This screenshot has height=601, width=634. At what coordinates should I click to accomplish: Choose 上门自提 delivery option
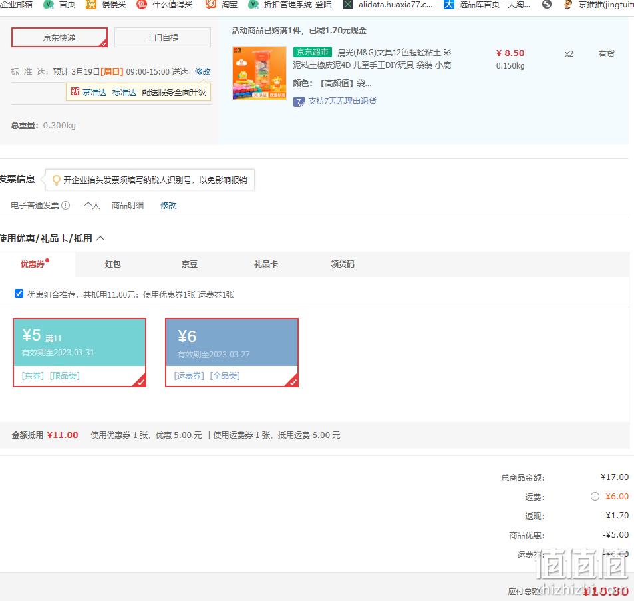(x=162, y=37)
